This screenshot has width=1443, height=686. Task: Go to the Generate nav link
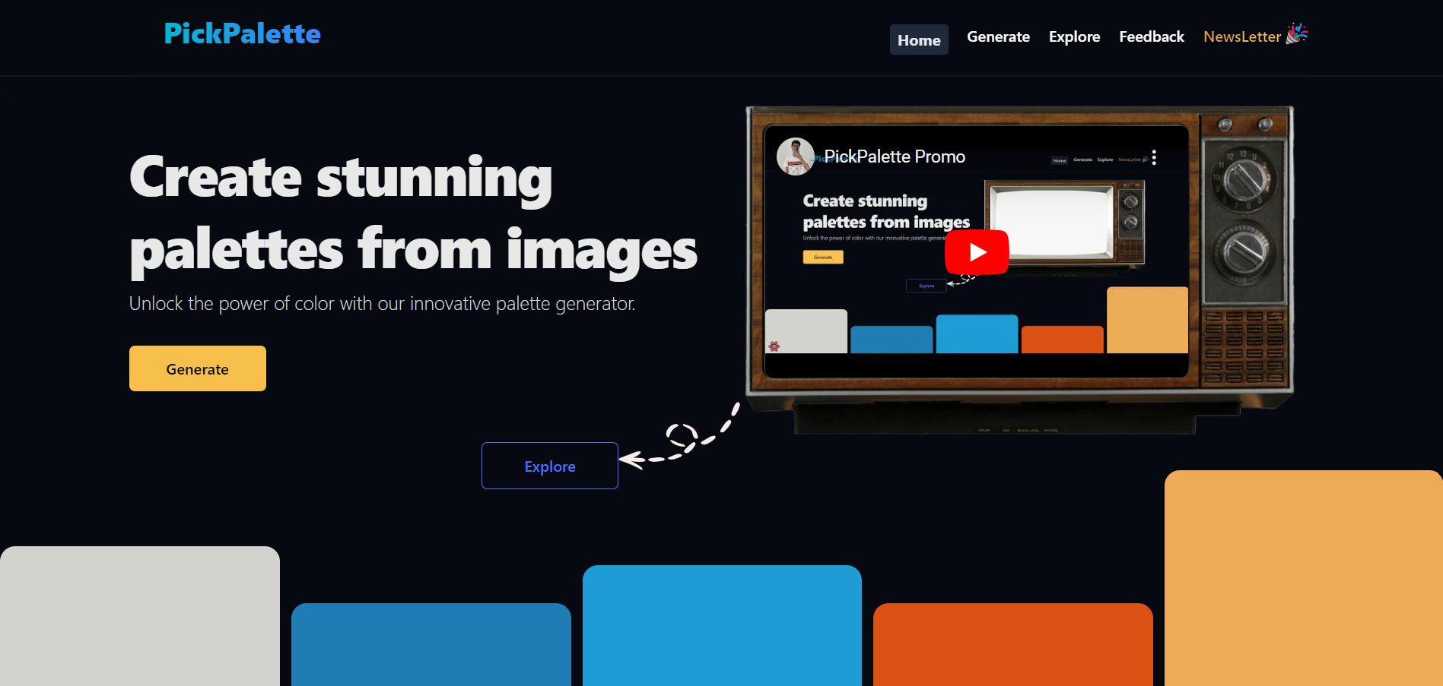coord(998,36)
